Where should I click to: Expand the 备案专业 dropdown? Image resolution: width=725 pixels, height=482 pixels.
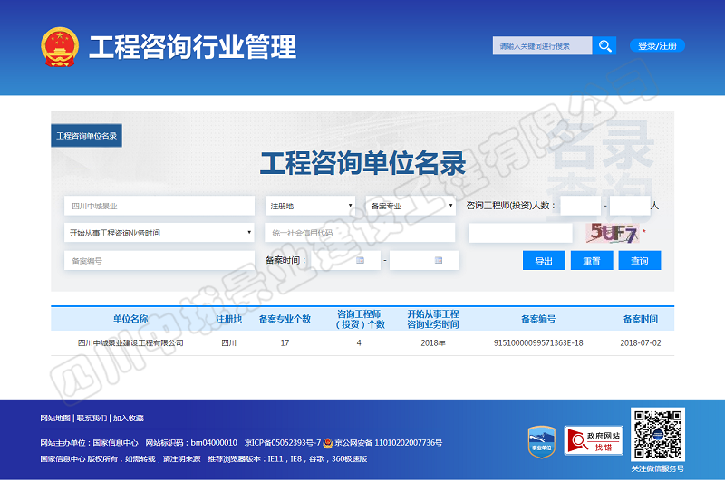click(410, 207)
